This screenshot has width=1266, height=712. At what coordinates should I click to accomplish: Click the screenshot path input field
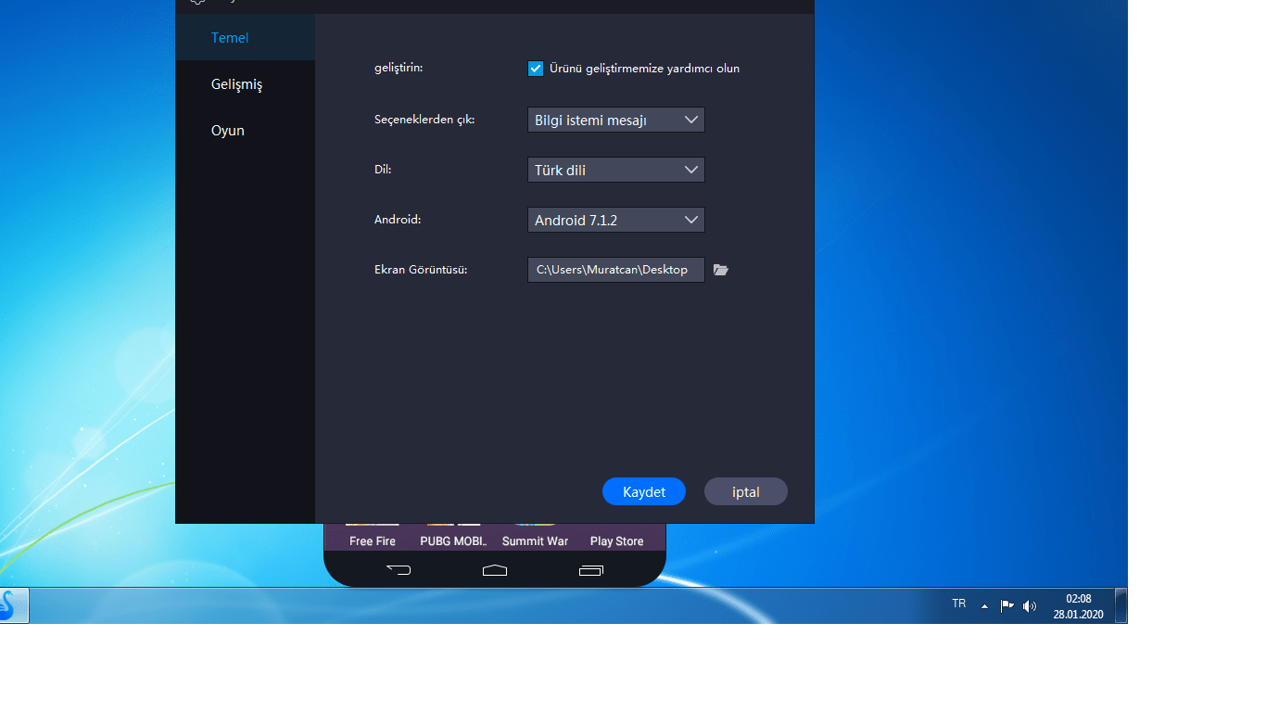(x=616, y=270)
